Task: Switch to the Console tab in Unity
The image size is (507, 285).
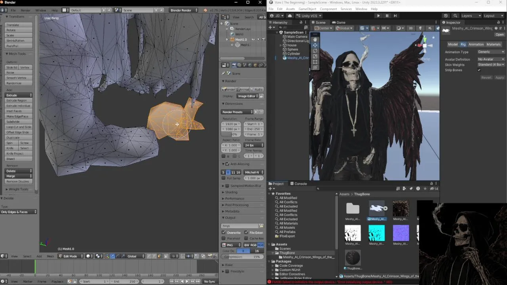Action: coord(298,184)
